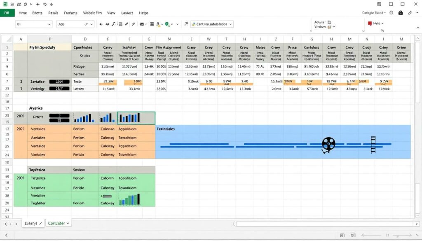Click the list icon beside the app logo
The width and height of the screenshot is (422, 241).
[x=12, y=4]
